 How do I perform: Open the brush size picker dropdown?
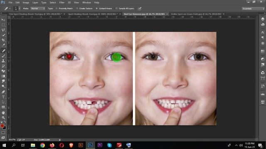20,8
